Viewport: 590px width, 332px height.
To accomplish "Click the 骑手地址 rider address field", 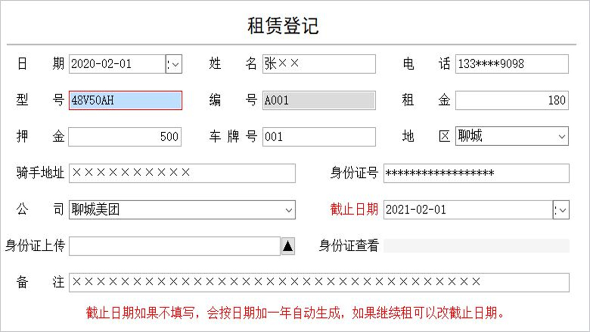I will point(182,173).
